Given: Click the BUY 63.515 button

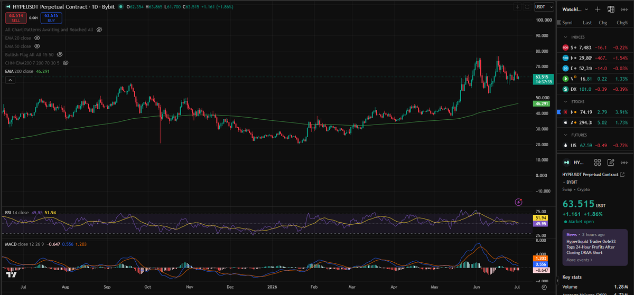Looking at the screenshot, I should pos(51,18).
